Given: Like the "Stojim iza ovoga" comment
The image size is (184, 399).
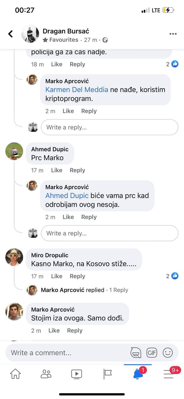Looking at the screenshot, I should click(x=54, y=330).
